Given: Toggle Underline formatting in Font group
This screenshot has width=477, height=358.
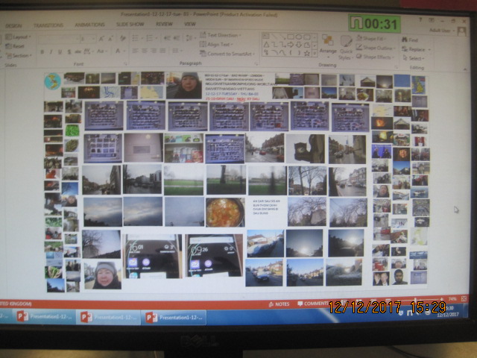Looking at the screenshot, I should [60, 51].
